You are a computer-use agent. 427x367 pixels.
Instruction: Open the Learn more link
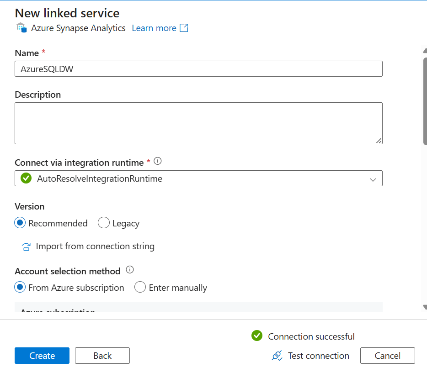click(154, 28)
